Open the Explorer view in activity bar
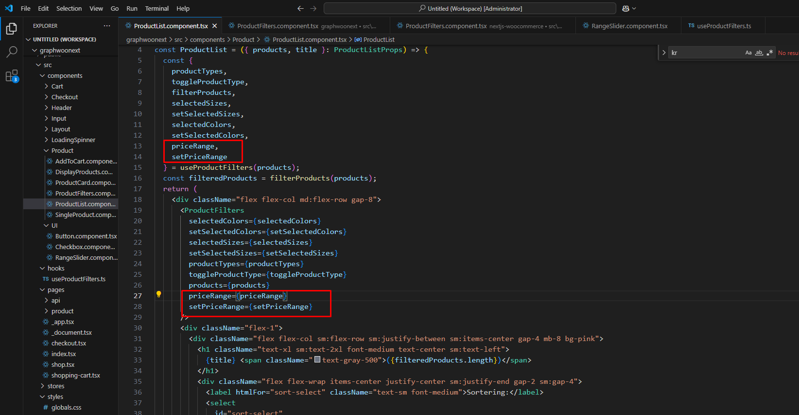Screen dimensions: 799x415 point(11,29)
